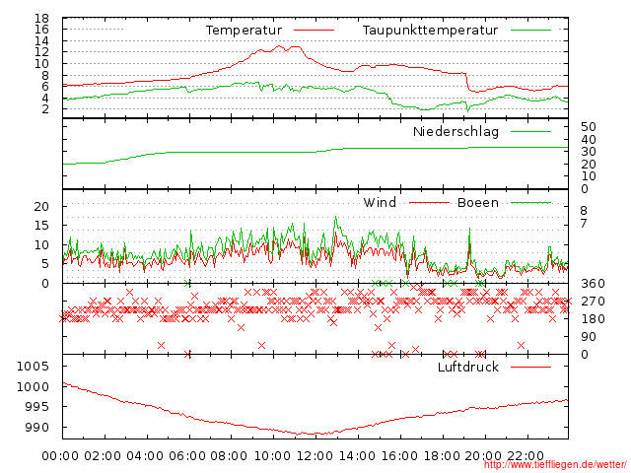Image resolution: width=631 pixels, height=473 pixels.
Task: Click the 30 precipitation axis value
Action: click(x=589, y=152)
